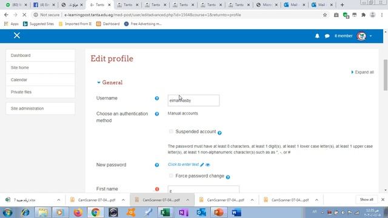Open Dashboard in side navigation

pyautogui.click(x=41, y=55)
